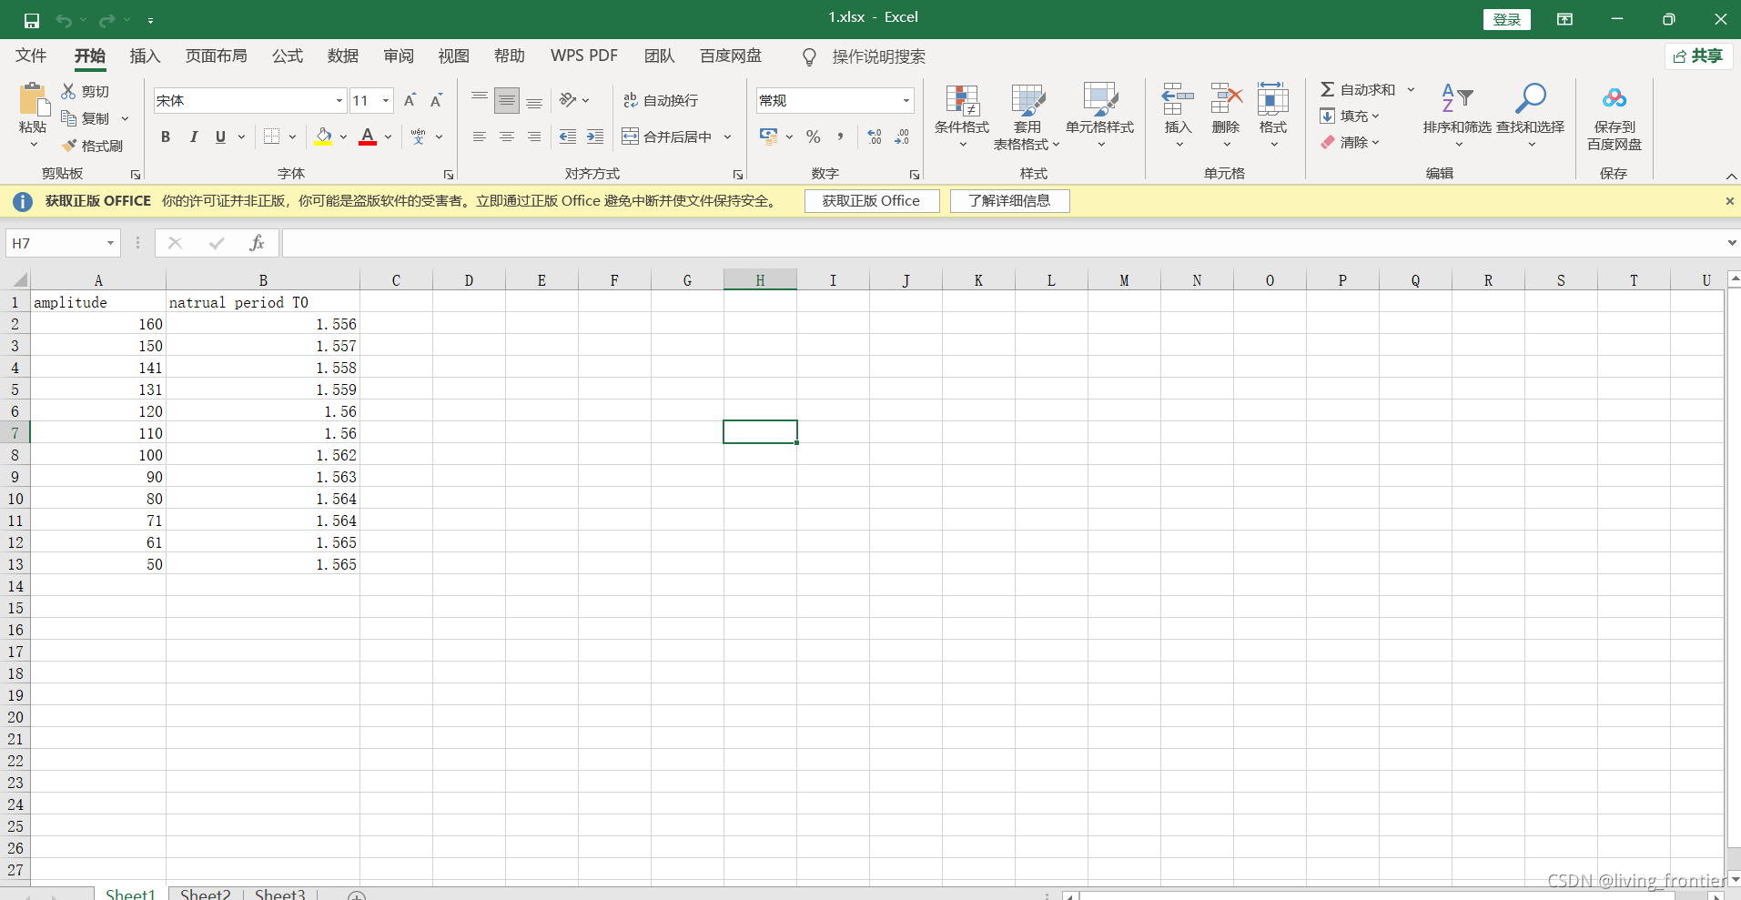Open the font size dropdown
This screenshot has height=900, width=1741.
click(386, 100)
